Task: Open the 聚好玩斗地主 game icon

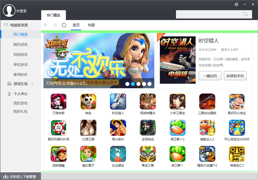Action: pyautogui.click(x=237, y=101)
